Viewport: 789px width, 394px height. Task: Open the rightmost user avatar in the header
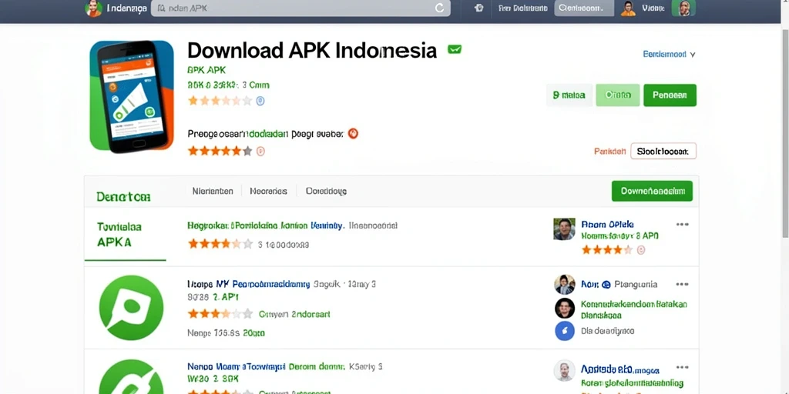[x=684, y=8]
